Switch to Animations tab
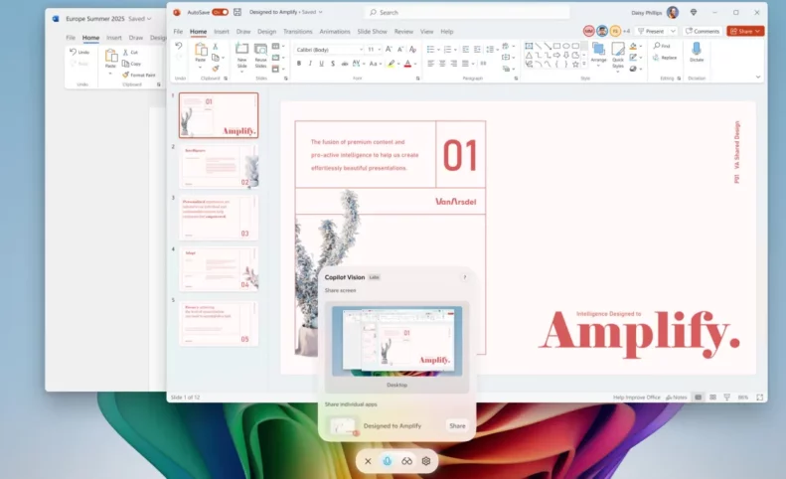Viewport: 786px width, 479px height. pyautogui.click(x=335, y=31)
